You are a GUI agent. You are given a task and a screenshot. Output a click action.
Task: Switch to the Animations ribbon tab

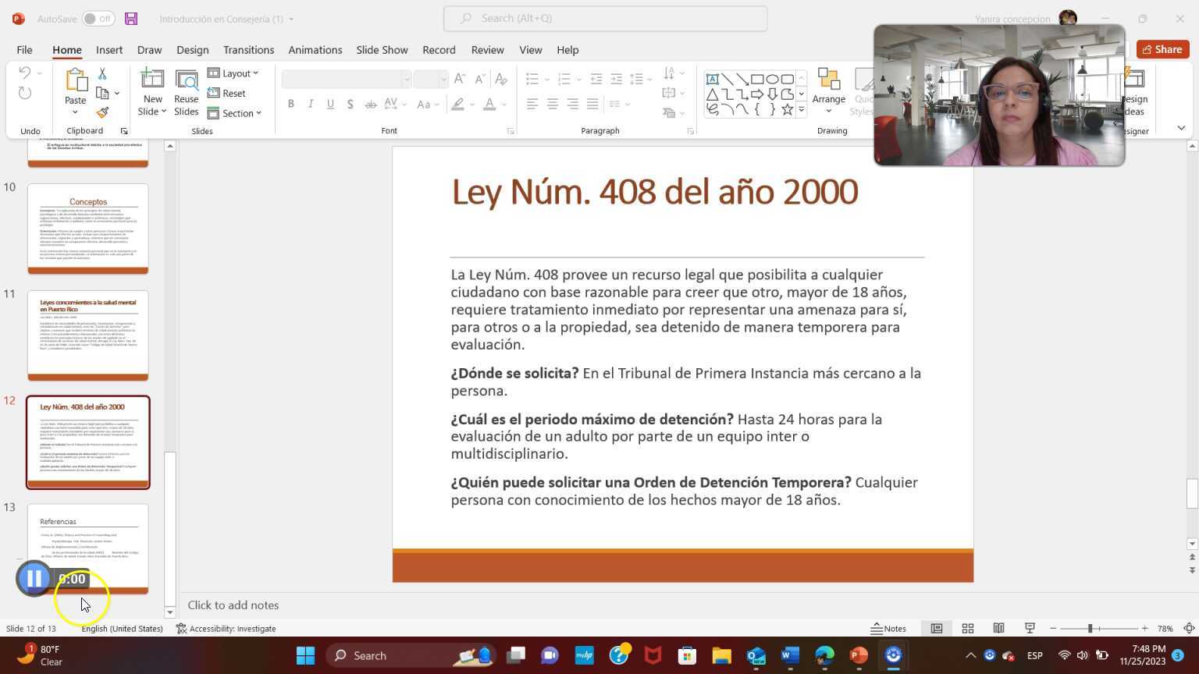coord(315,49)
